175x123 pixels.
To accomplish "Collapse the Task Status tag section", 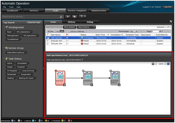I will click(x=4, y=59).
